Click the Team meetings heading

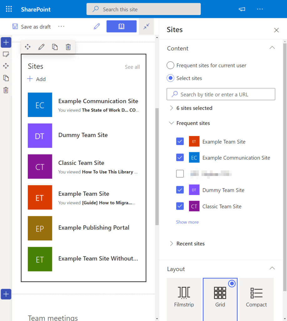point(53,318)
